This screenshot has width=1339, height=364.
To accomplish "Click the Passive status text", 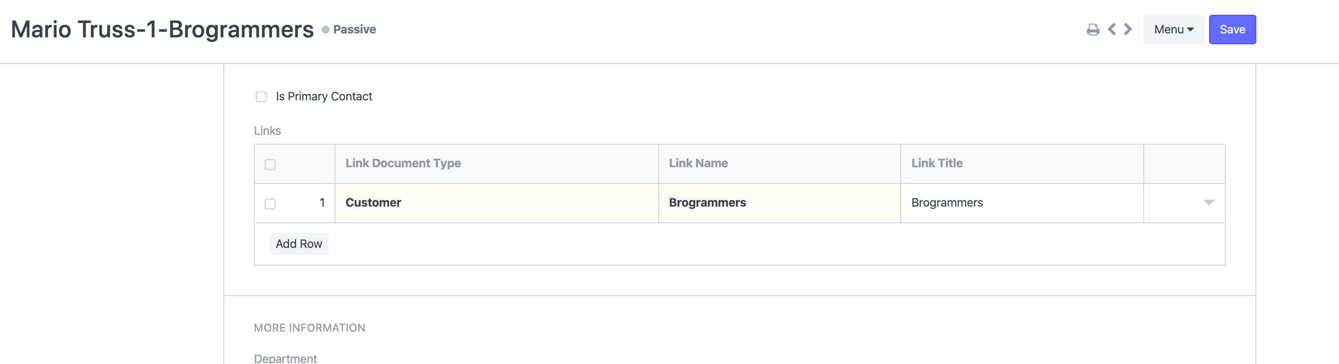I will pyautogui.click(x=354, y=30).
